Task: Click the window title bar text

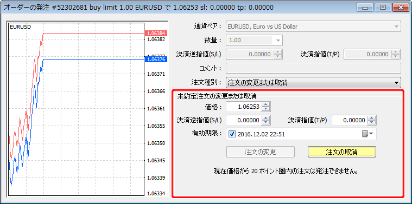Action: point(139,8)
